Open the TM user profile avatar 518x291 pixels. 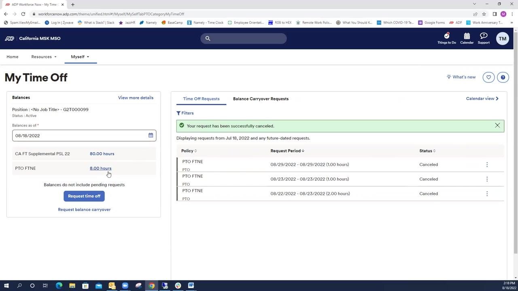(502, 39)
